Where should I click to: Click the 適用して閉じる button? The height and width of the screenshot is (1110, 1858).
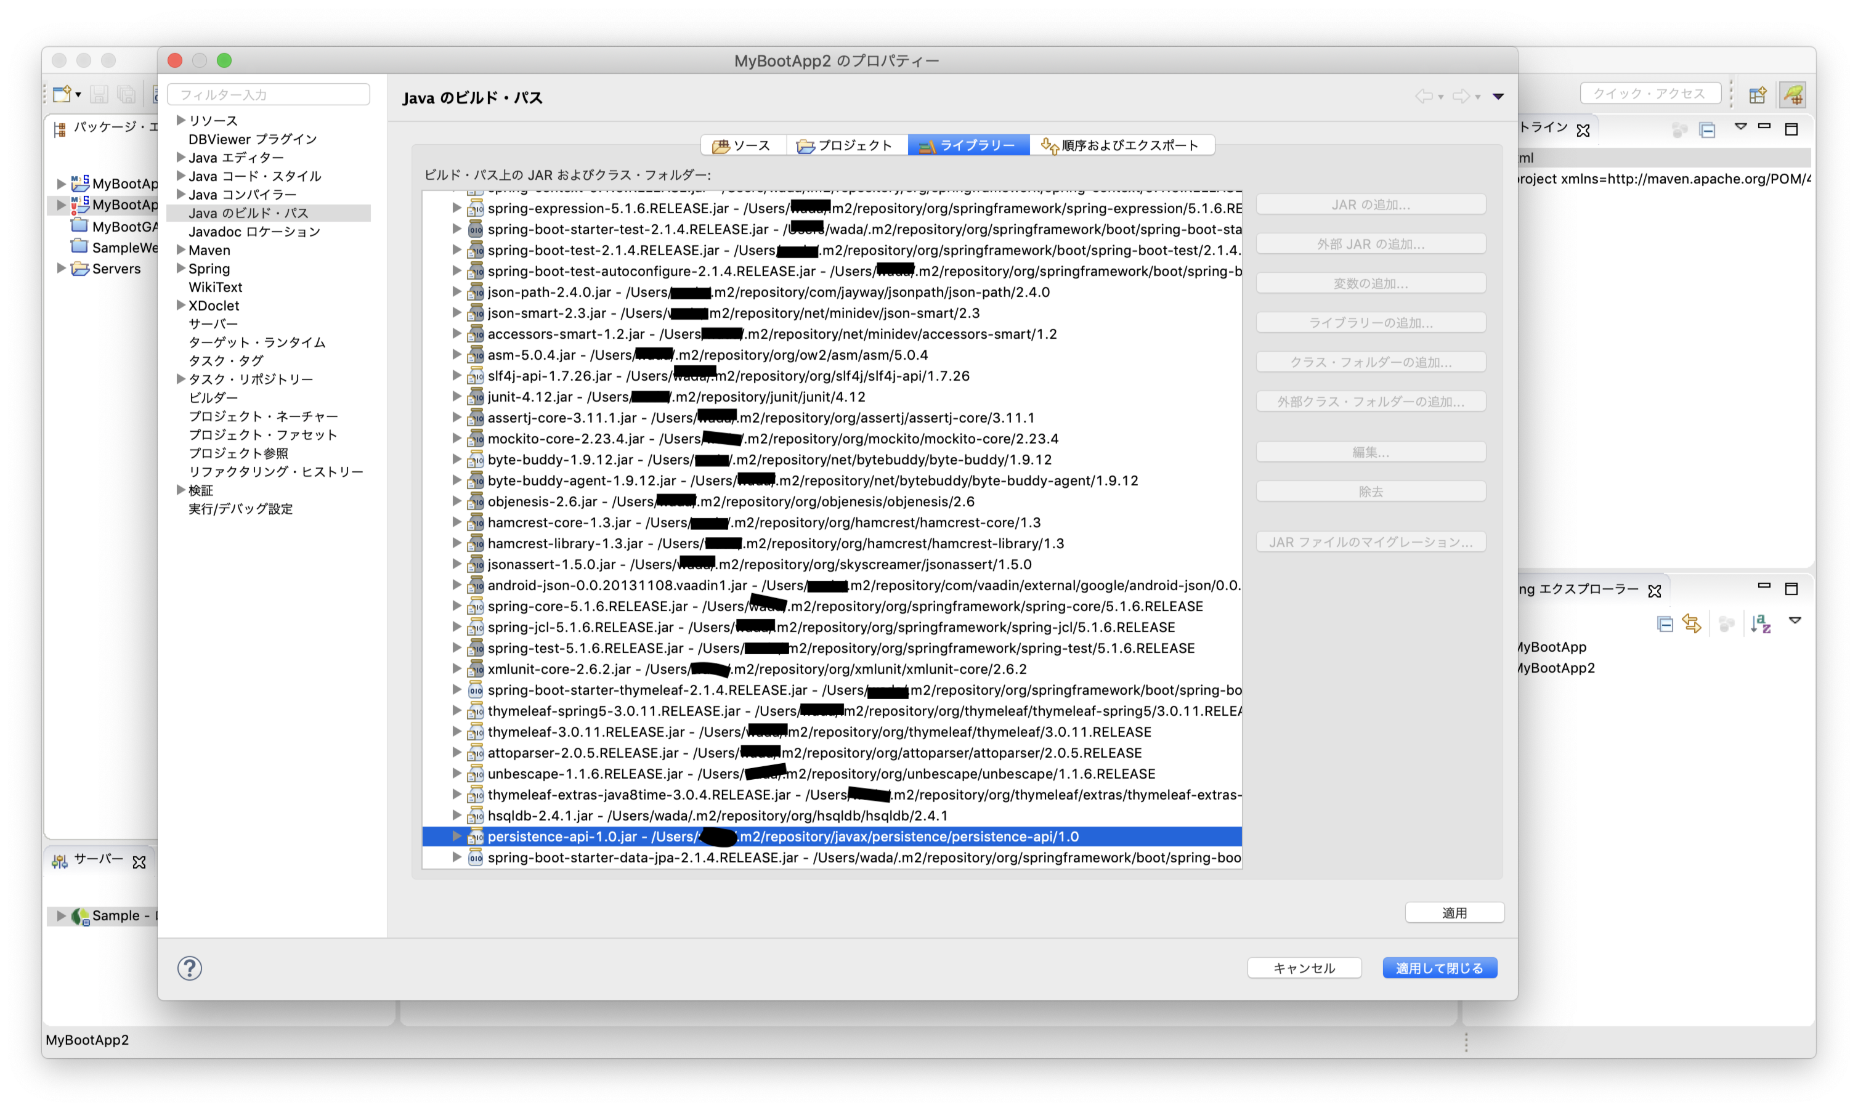point(1439,967)
